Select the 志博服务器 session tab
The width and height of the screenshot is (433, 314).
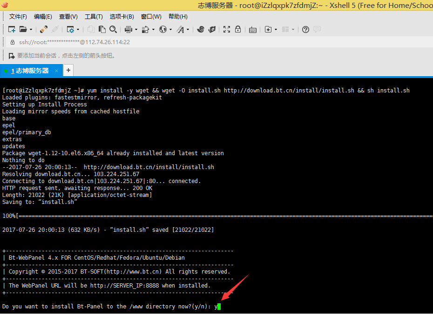tap(32, 71)
